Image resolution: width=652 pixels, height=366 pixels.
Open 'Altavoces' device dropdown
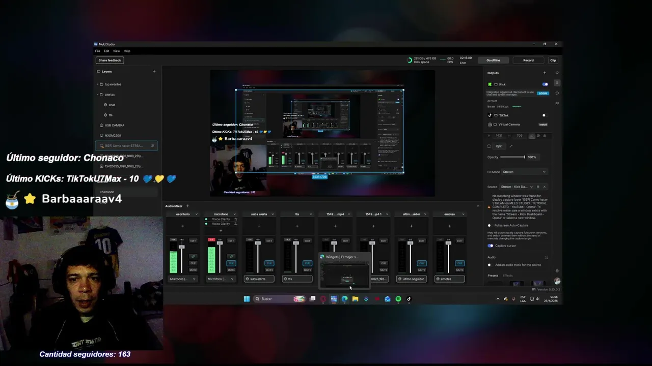183,279
